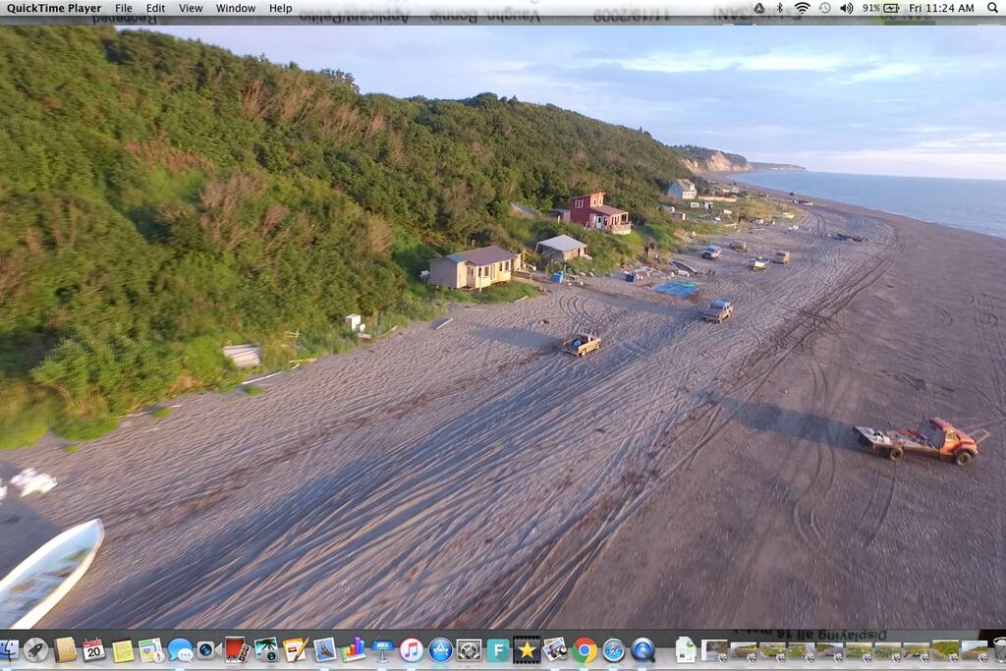
Task: Open the volume control in menu bar
Action: 847,8
